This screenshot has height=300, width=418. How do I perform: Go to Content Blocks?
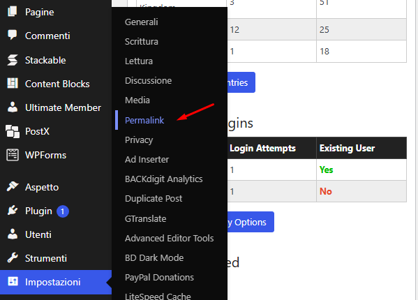pyautogui.click(x=57, y=84)
